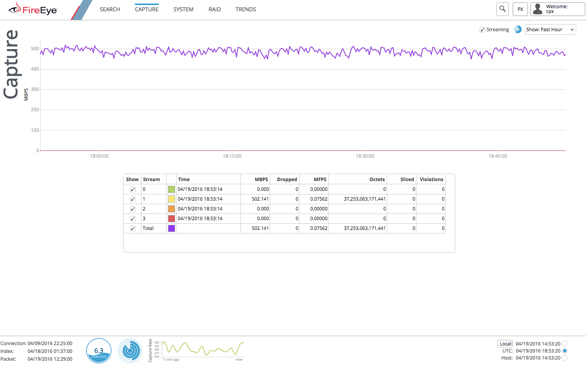The height and width of the screenshot is (365, 586).
Task: Click the yellow swatch for stream 1
Action: pos(172,199)
